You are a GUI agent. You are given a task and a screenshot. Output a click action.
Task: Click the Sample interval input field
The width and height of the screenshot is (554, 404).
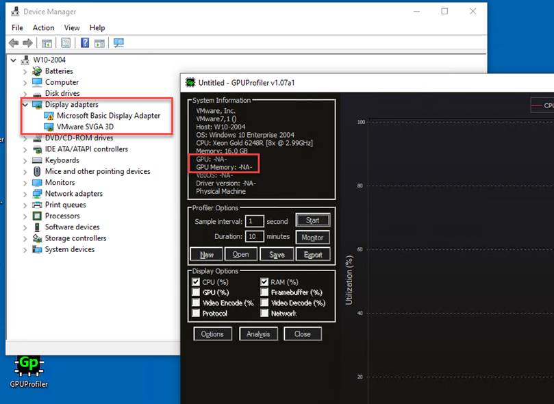pos(254,221)
